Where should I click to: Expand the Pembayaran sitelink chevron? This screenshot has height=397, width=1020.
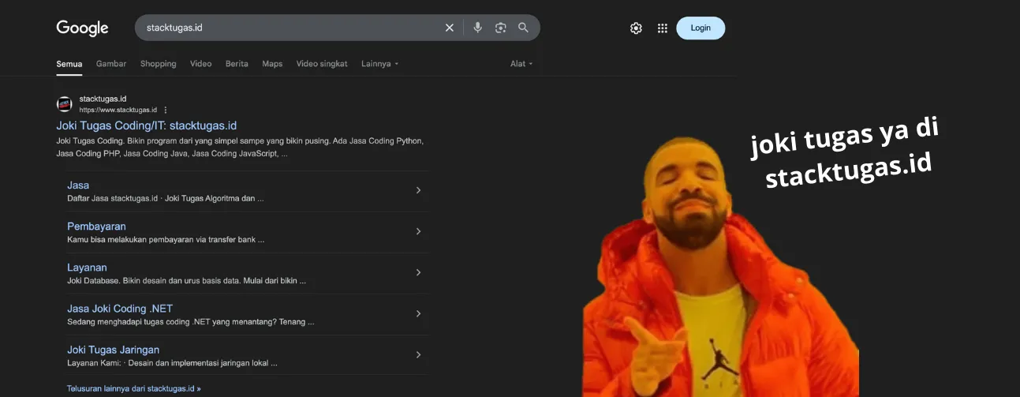[x=418, y=231]
